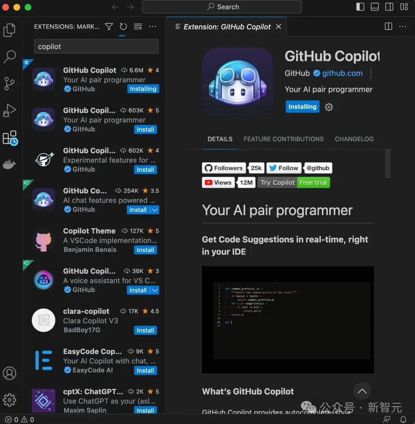The height and width of the screenshot is (424, 415).
Task: Open the code suggestion demo thumbnail
Action: (288, 320)
